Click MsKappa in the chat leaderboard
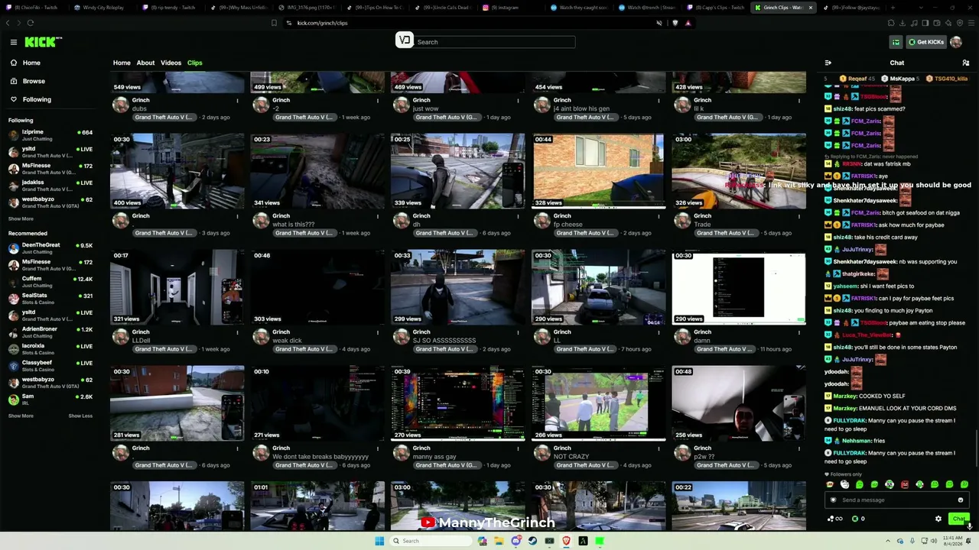Viewport: 979px width, 550px height. coord(899,79)
